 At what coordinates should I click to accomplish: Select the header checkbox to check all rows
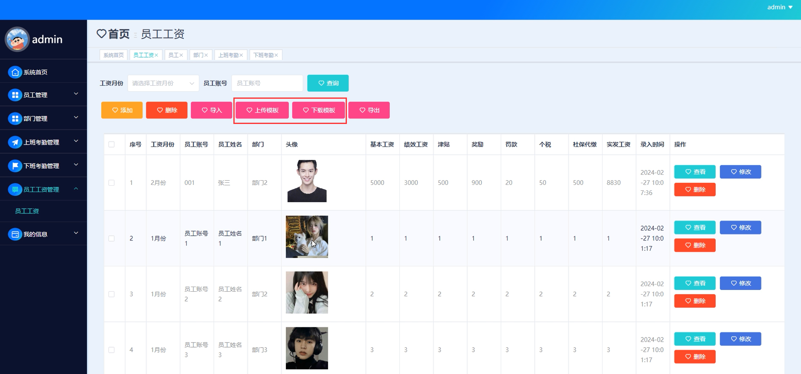click(x=111, y=145)
